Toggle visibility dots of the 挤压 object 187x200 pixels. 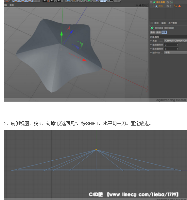(170, 6)
